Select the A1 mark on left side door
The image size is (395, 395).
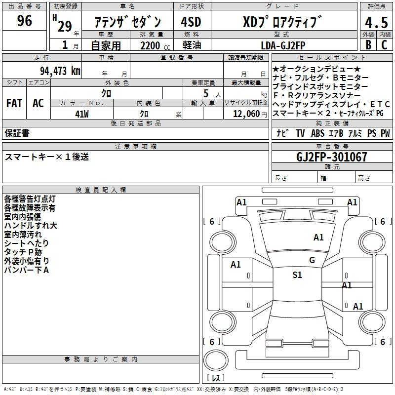point(236,265)
